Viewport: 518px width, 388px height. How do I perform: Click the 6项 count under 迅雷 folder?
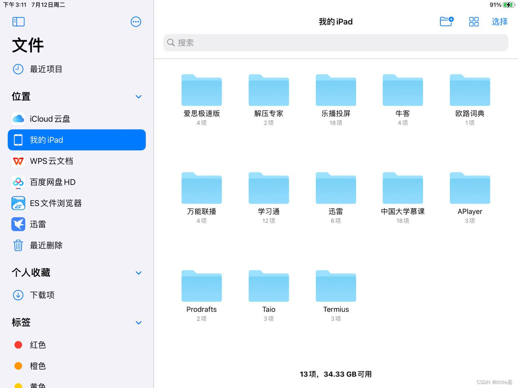pyautogui.click(x=336, y=221)
